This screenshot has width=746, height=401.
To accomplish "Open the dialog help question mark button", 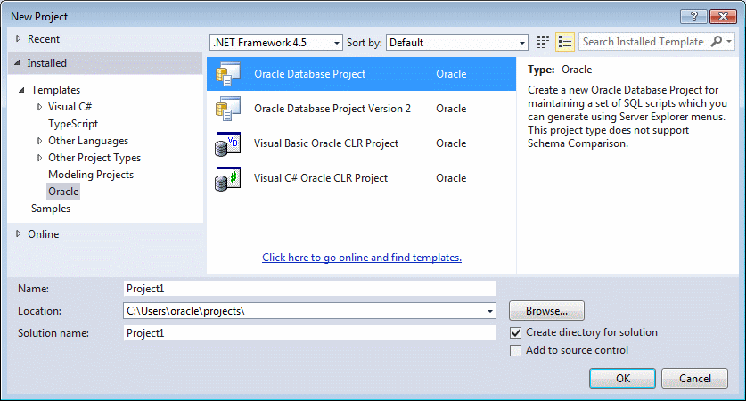I will click(693, 17).
